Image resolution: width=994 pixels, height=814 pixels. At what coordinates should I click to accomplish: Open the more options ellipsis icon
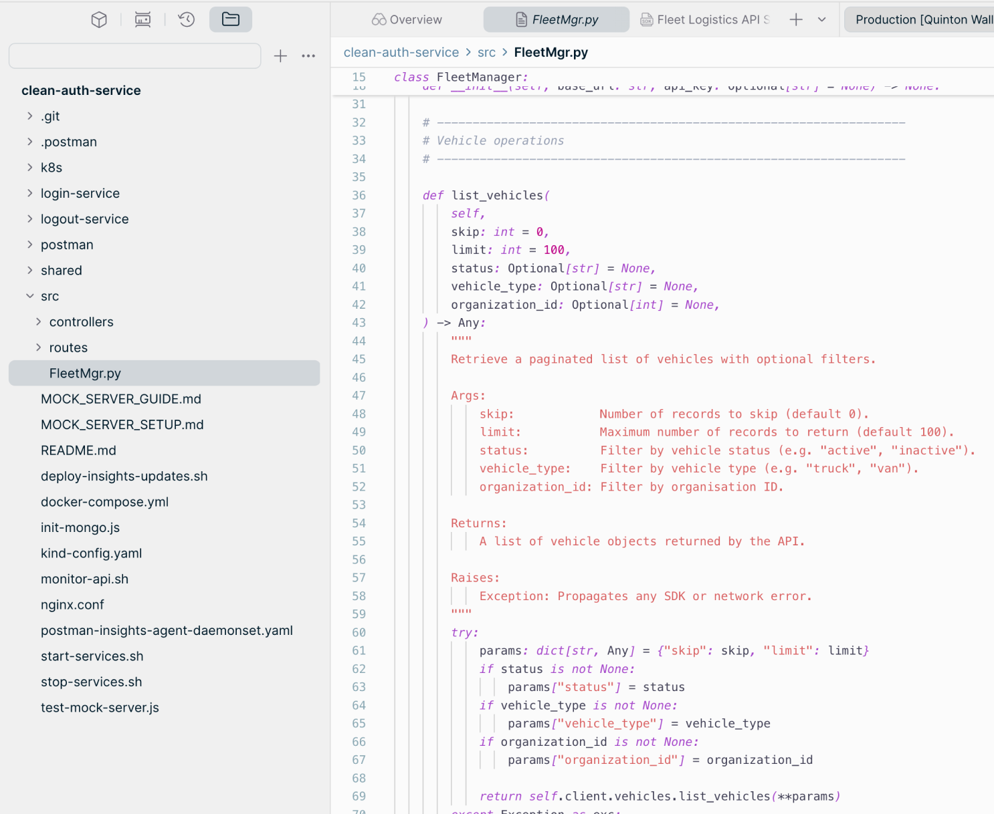click(308, 55)
